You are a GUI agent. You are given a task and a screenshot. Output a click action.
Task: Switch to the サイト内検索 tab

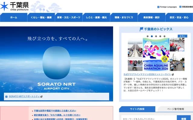(137, 109)
